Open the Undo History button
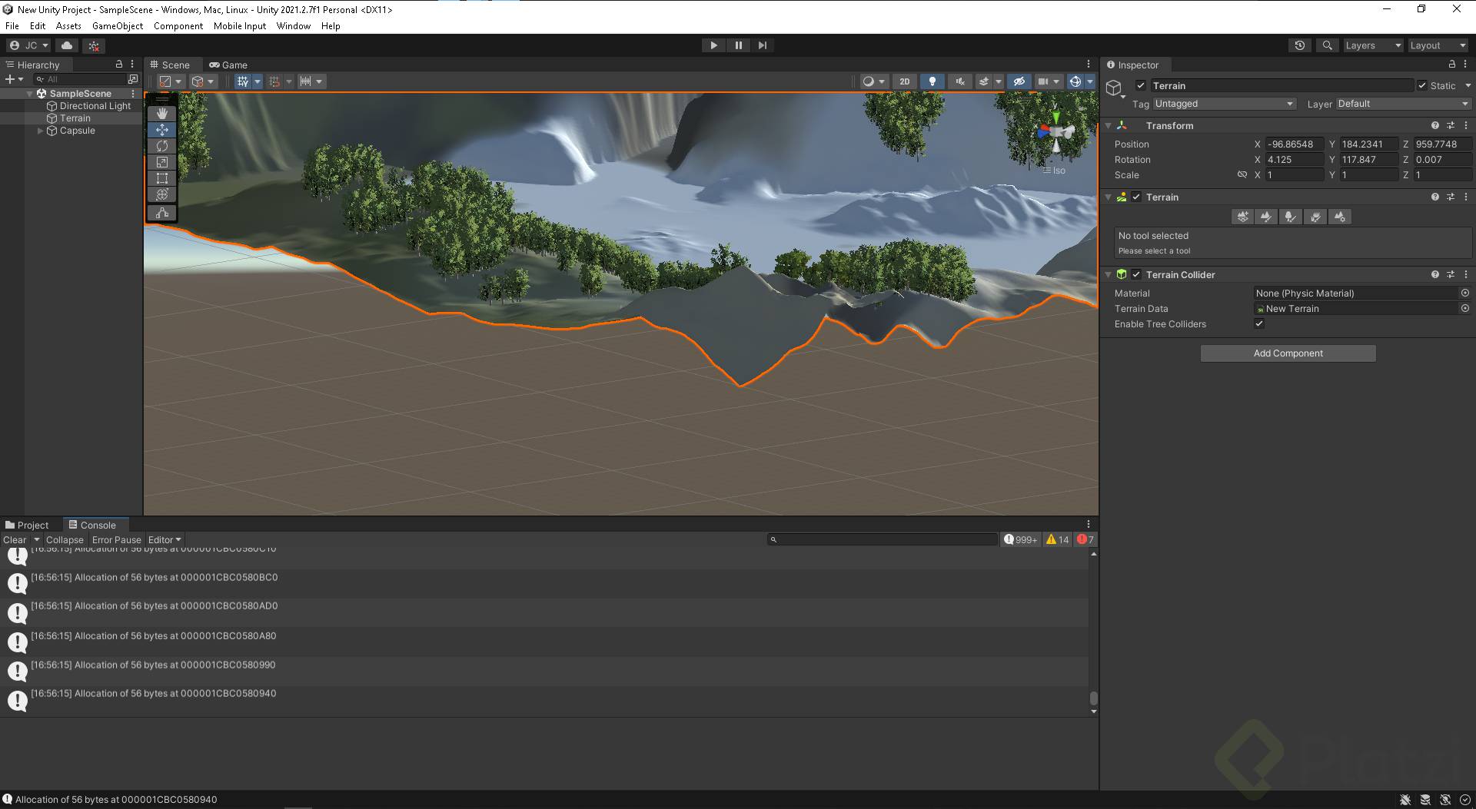This screenshot has height=809, width=1476. 1300,45
